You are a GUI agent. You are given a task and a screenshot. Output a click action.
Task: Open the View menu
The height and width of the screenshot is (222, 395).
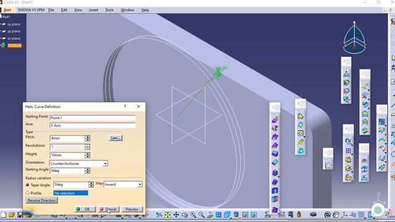tap(78, 10)
